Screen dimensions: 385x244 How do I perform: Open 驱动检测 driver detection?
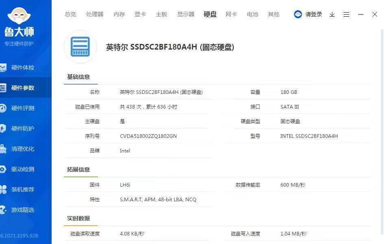[22, 169]
